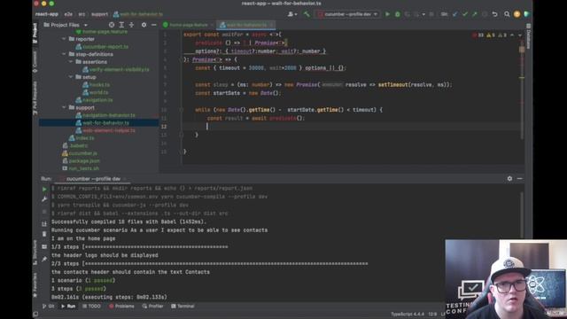Screen dimensions: 567x319
Task: Switch to the home-page.feature editor tab
Action: click(188, 25)
